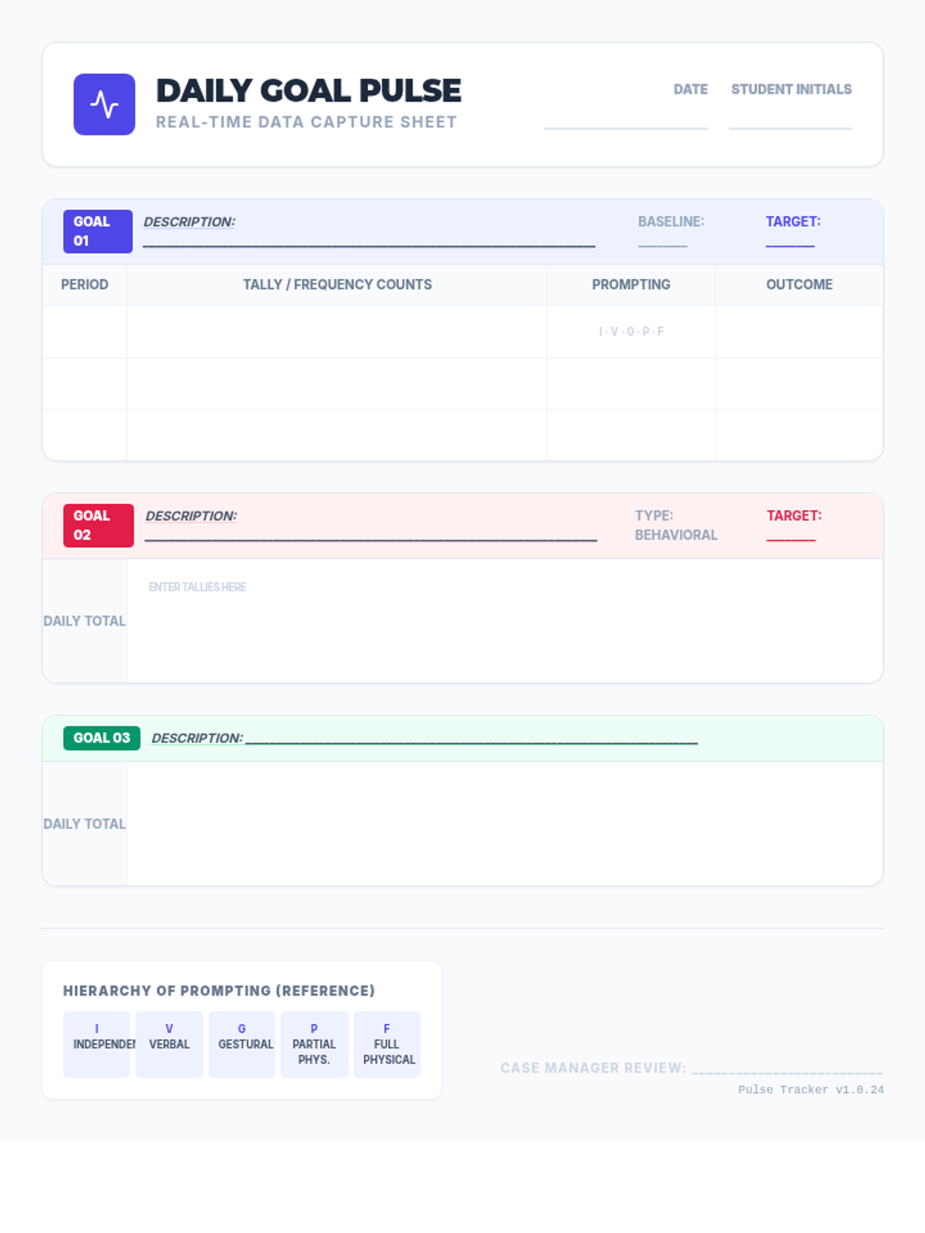
Task: Click the Case Manager Review line
Action: (786, 1068)
